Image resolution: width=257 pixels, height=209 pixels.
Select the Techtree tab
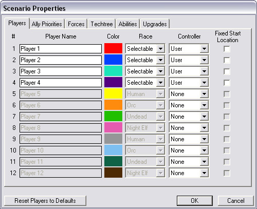(102, 24)
